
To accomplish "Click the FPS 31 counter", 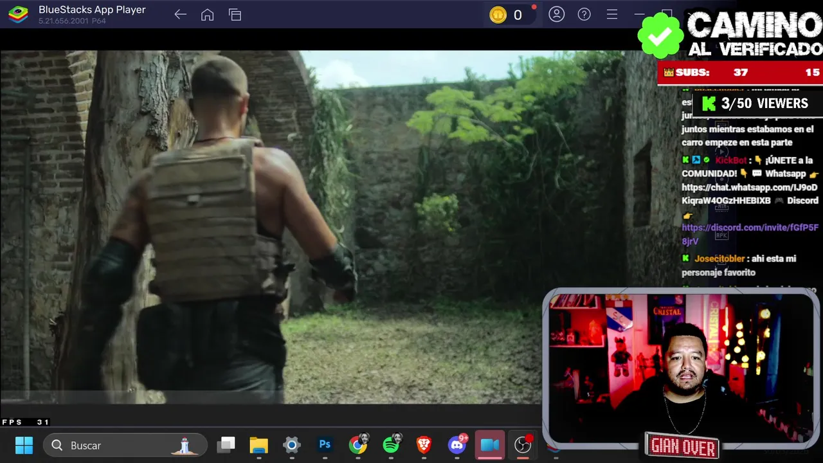I will pos(26,422).
